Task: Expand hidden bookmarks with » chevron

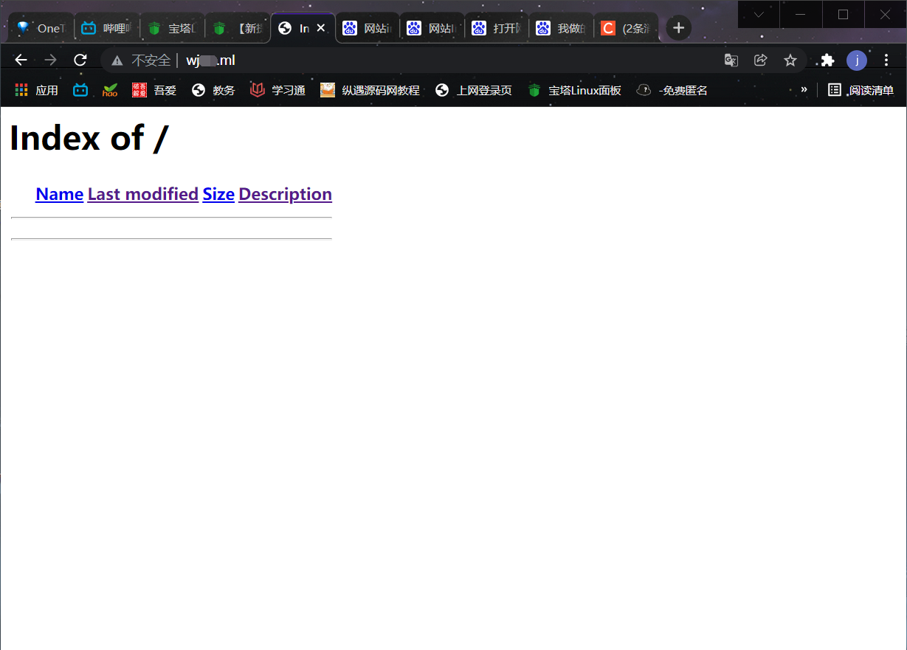Action: click(x=804, y=90)
